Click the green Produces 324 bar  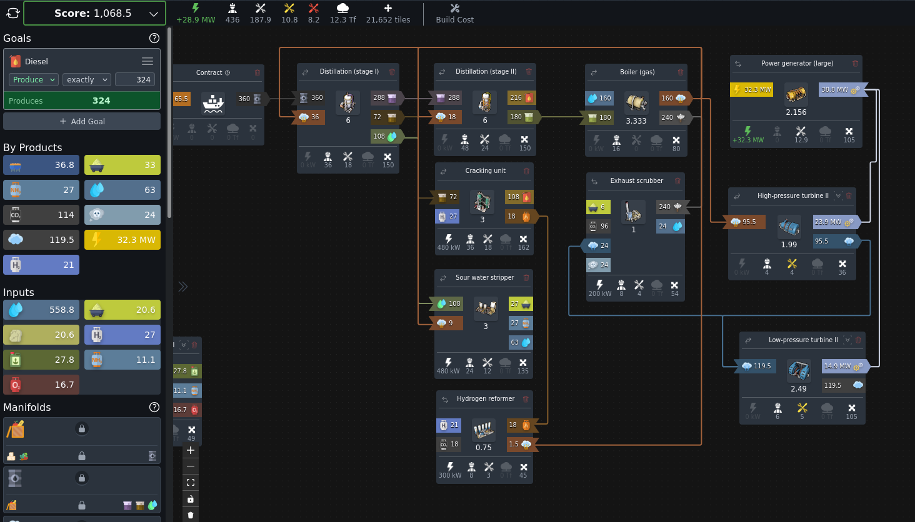[x=82, y=101]
